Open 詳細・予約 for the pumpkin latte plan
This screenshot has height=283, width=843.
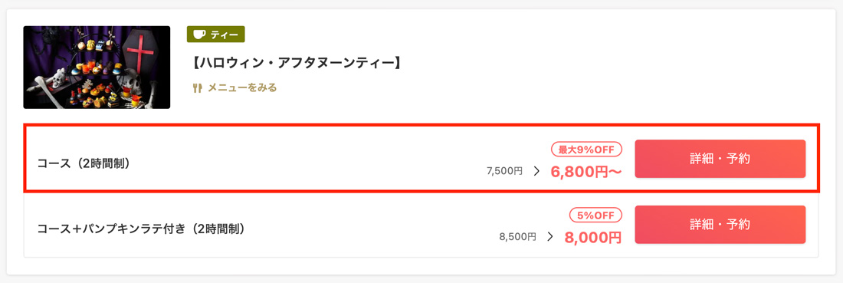tap(720, 225)
